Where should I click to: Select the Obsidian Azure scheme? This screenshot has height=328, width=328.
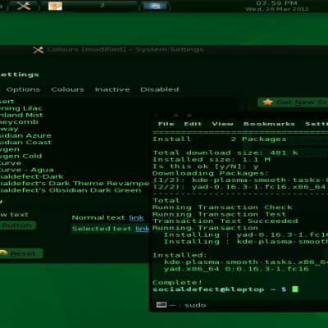point(25,135)
